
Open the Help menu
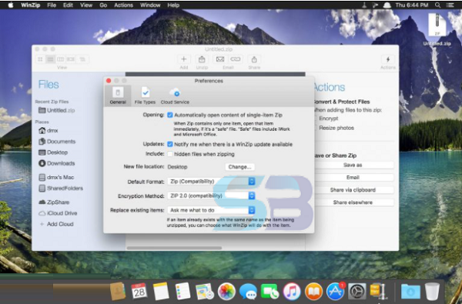(x=173, y=5)
